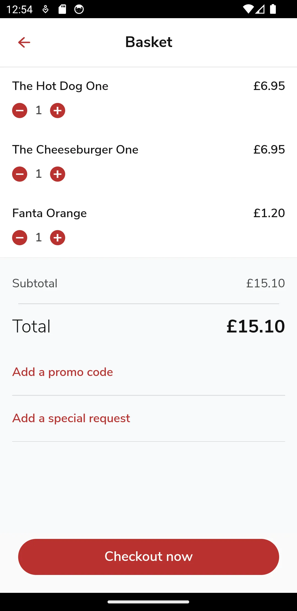Increase The Hot Dog One quantity
The width and height of the screenshot is (297, 611).
click(57, 111)
